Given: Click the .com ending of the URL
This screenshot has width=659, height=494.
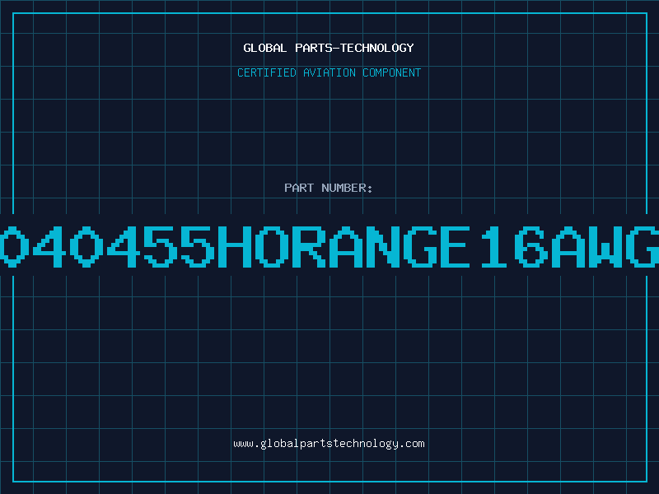Looking at the screenshot, I should point(412,444).
